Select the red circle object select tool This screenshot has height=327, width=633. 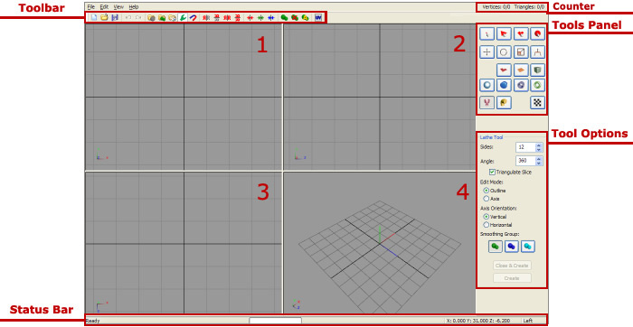(x=537, y=33)
